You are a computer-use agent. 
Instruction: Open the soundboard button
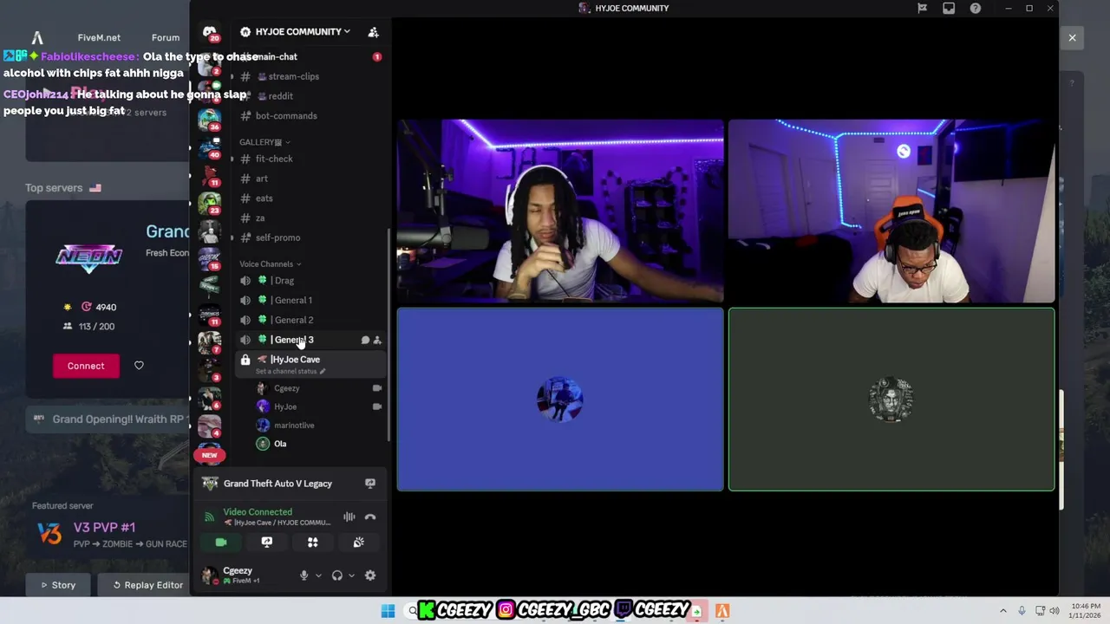pyautogui.click(x=358, y=543)
